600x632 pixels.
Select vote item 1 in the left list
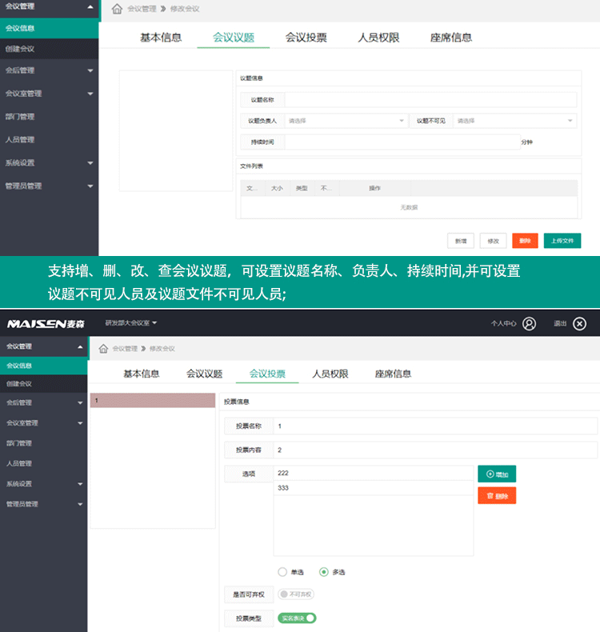click(152, 401)
